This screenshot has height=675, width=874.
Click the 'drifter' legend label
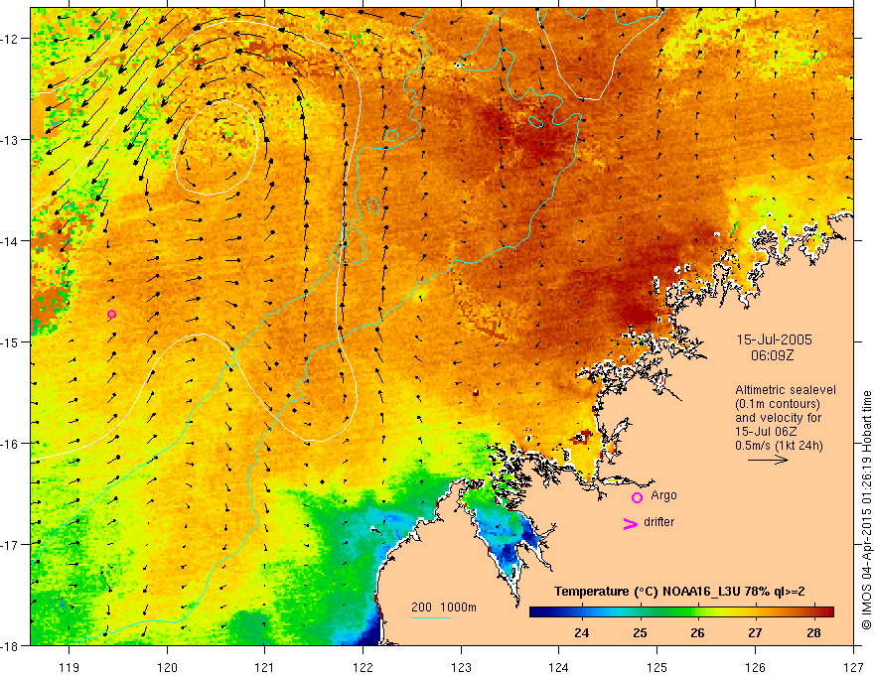(658, 522)
